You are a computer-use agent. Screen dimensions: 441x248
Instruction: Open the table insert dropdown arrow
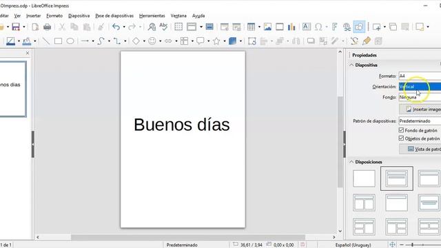point(259,27)
